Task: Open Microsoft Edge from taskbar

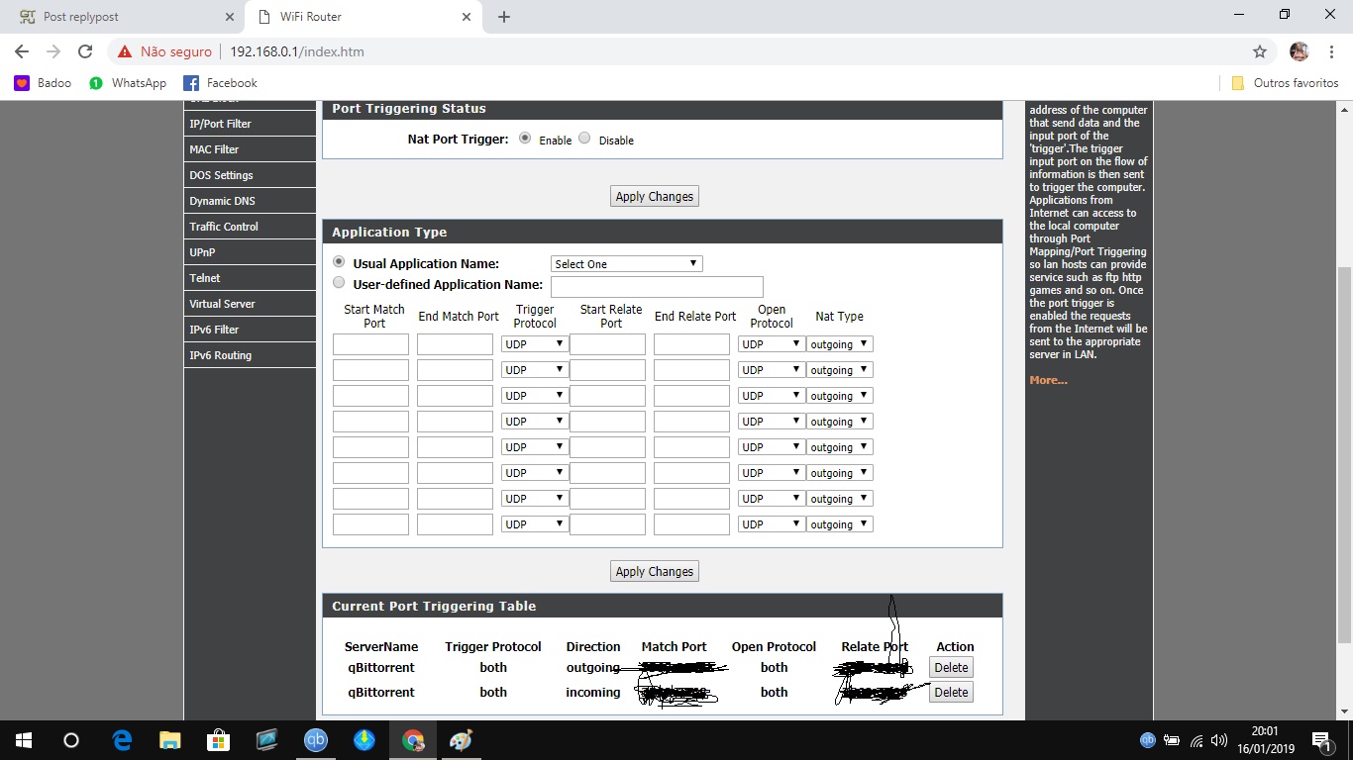Action: 122,740
